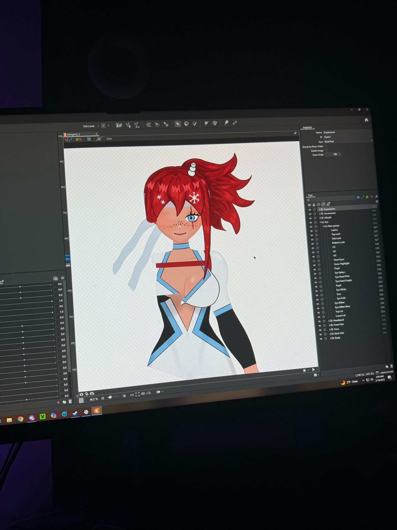Switch to the Morgini2_2 document tab
Image resolution: width=397 pixels, height=530 pixels.
point(80,134)
